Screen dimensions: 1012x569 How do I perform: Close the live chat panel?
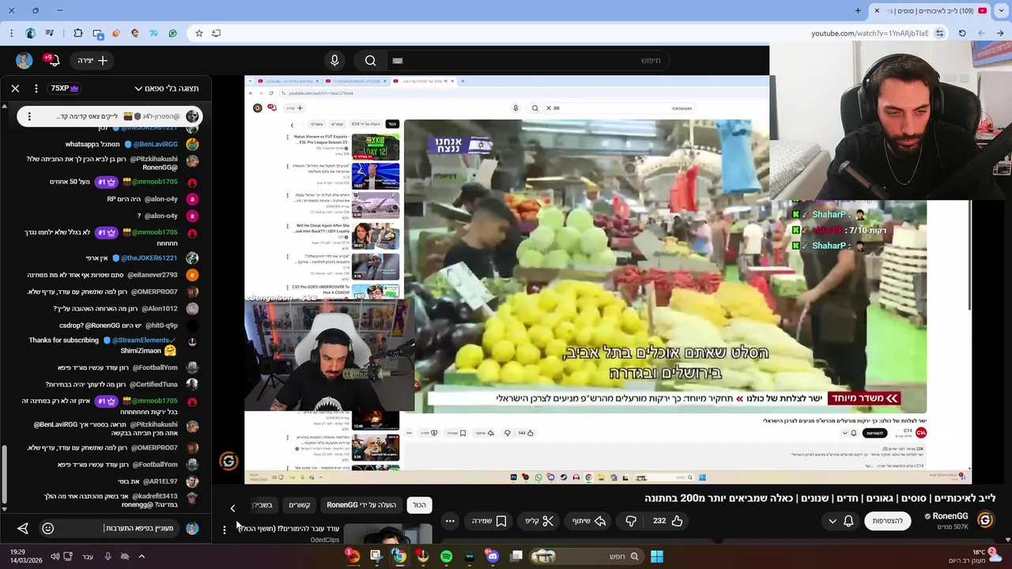15,89
